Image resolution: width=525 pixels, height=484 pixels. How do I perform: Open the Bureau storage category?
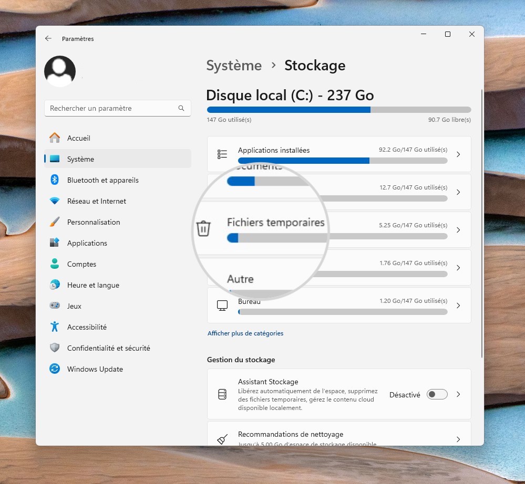(339, 305)
